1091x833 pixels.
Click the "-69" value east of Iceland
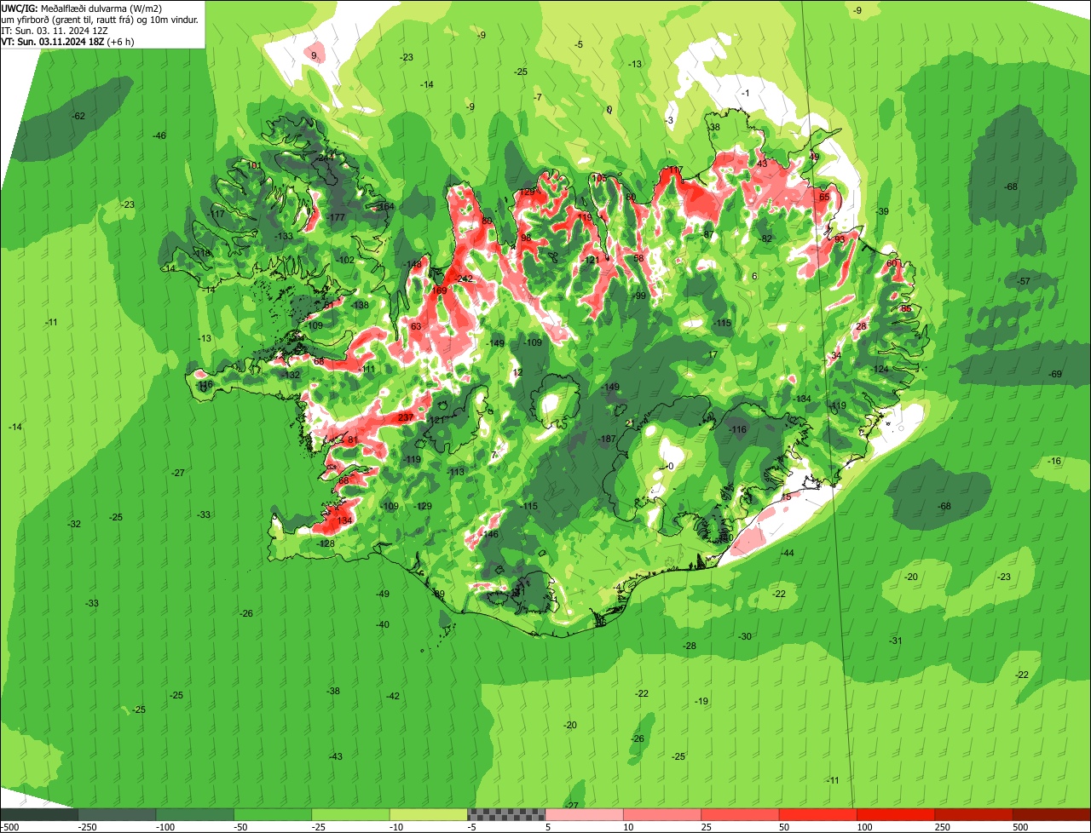1055,375
